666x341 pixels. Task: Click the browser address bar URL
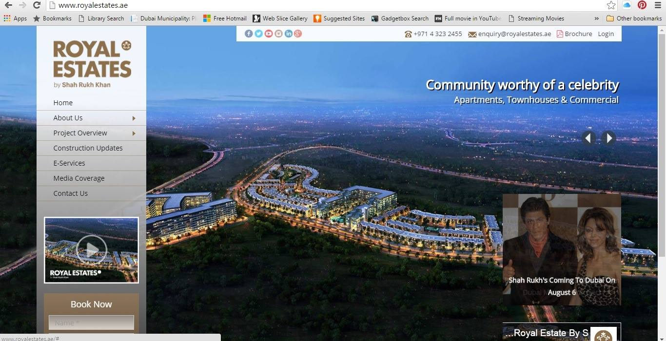[x=93, y=5]
